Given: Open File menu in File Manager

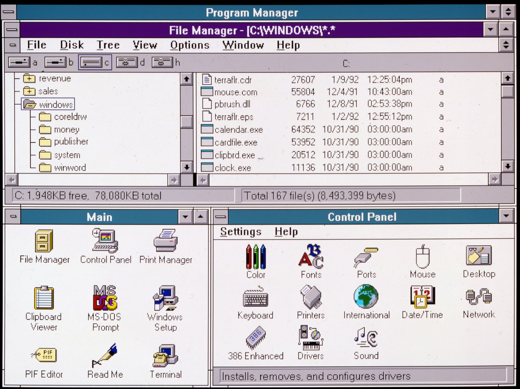Looking at the screenshot, I should click(x=36, y=45).
